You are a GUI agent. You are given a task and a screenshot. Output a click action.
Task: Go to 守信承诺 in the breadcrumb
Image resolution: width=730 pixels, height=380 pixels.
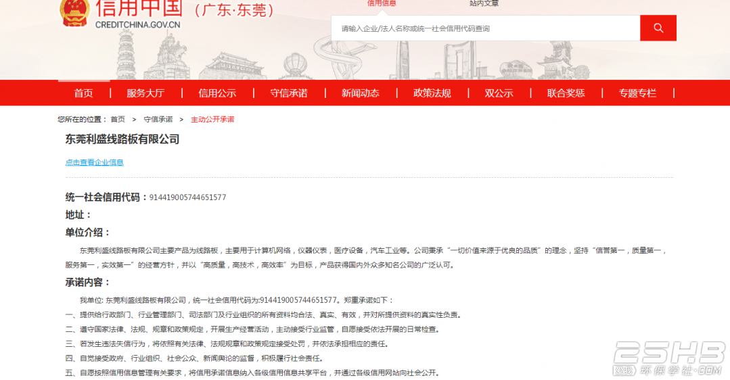click(158, 120)
